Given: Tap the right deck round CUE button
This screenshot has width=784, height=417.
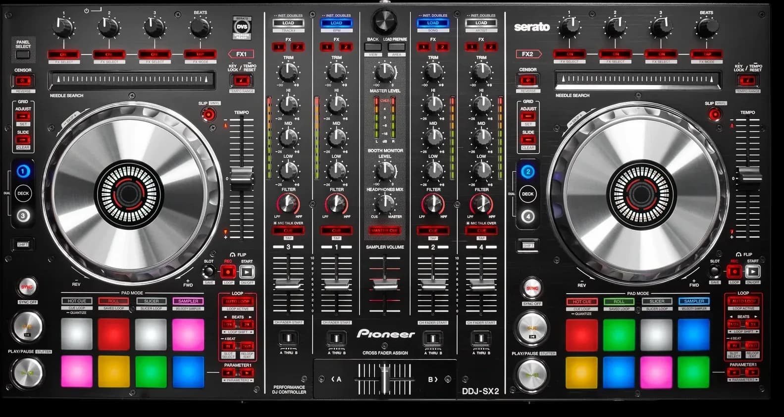Looking at the screenshot, I should point(531,328).
